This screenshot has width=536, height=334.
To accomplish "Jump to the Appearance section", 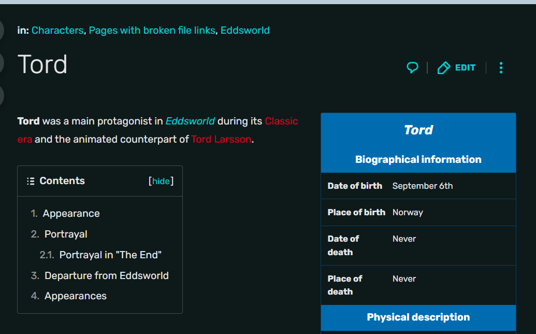I will [x=71, y=214].
